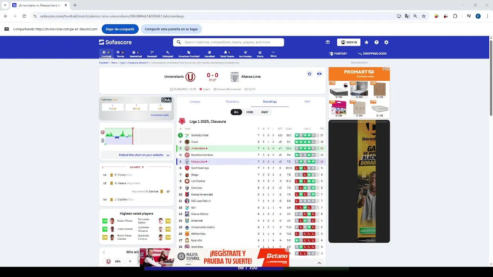Bookmark this tab with star icon
The height and width of the screenshot is (277, 493).
(424, 16)
